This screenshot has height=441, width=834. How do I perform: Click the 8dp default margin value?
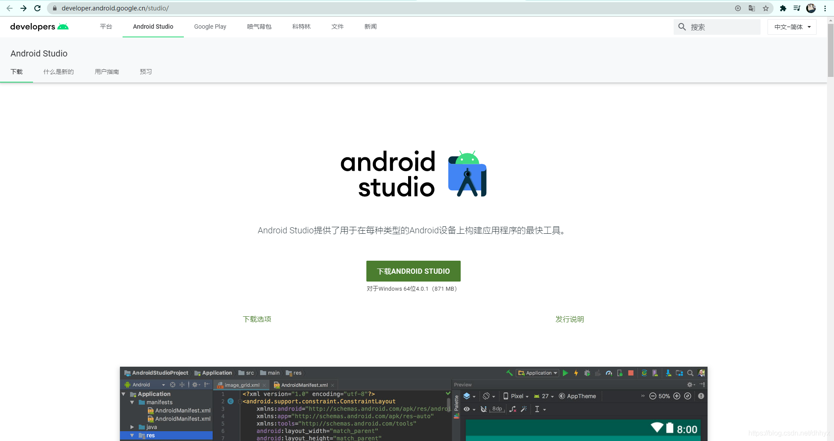[497, 409]
